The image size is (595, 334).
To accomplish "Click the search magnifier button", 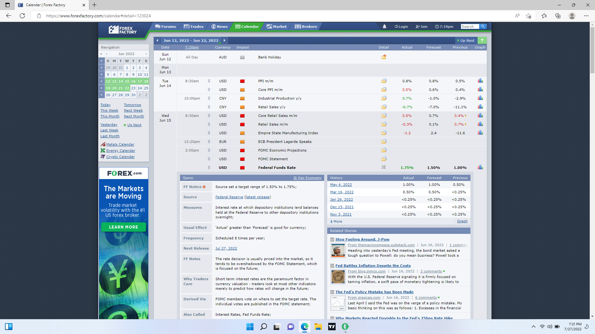I will 483,27.
